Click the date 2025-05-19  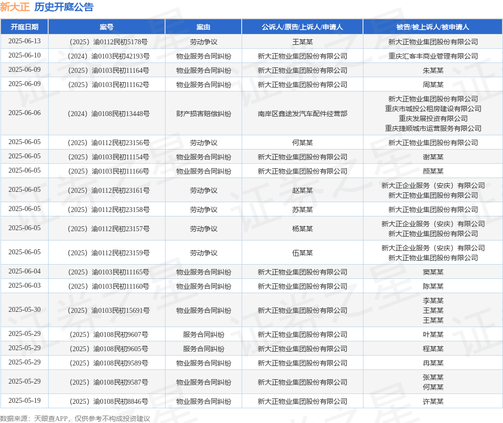[25, 400]
